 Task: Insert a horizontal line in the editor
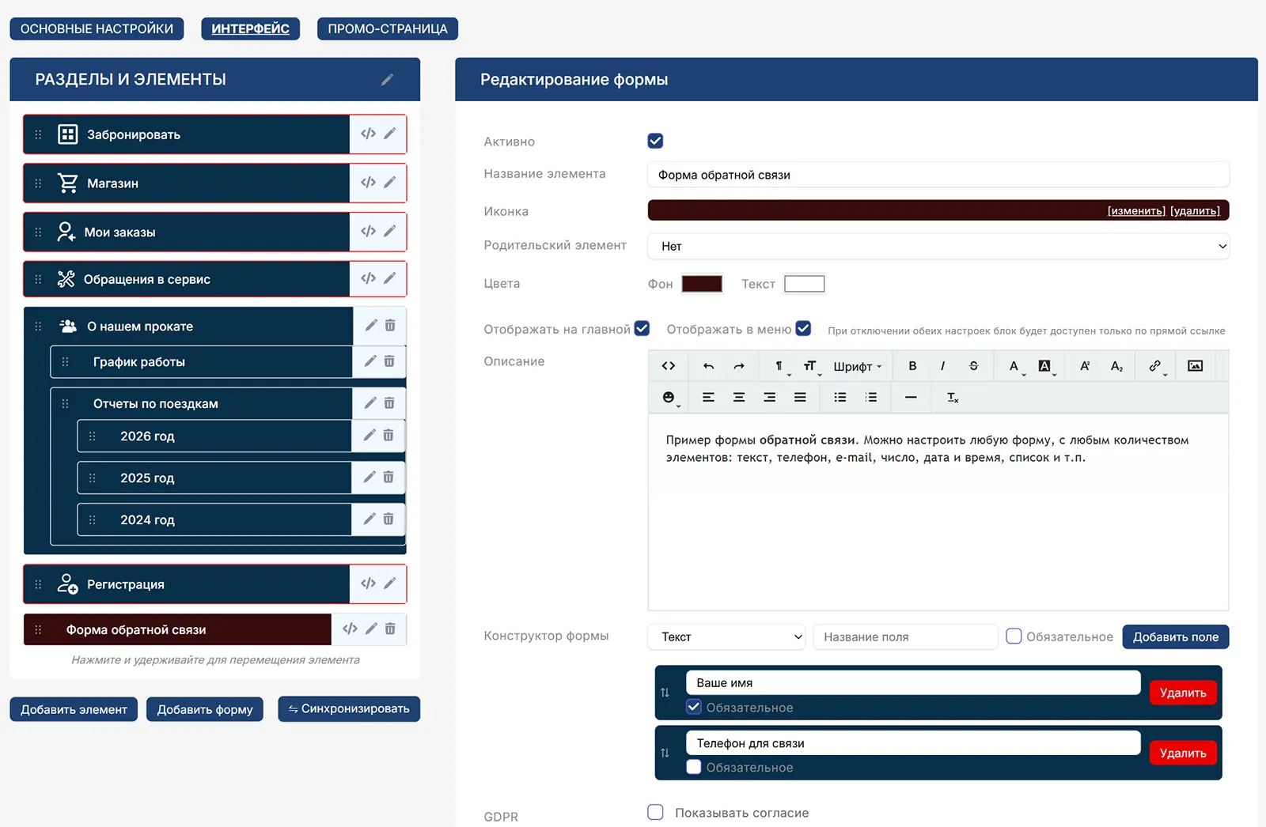(x=911, y=398)
